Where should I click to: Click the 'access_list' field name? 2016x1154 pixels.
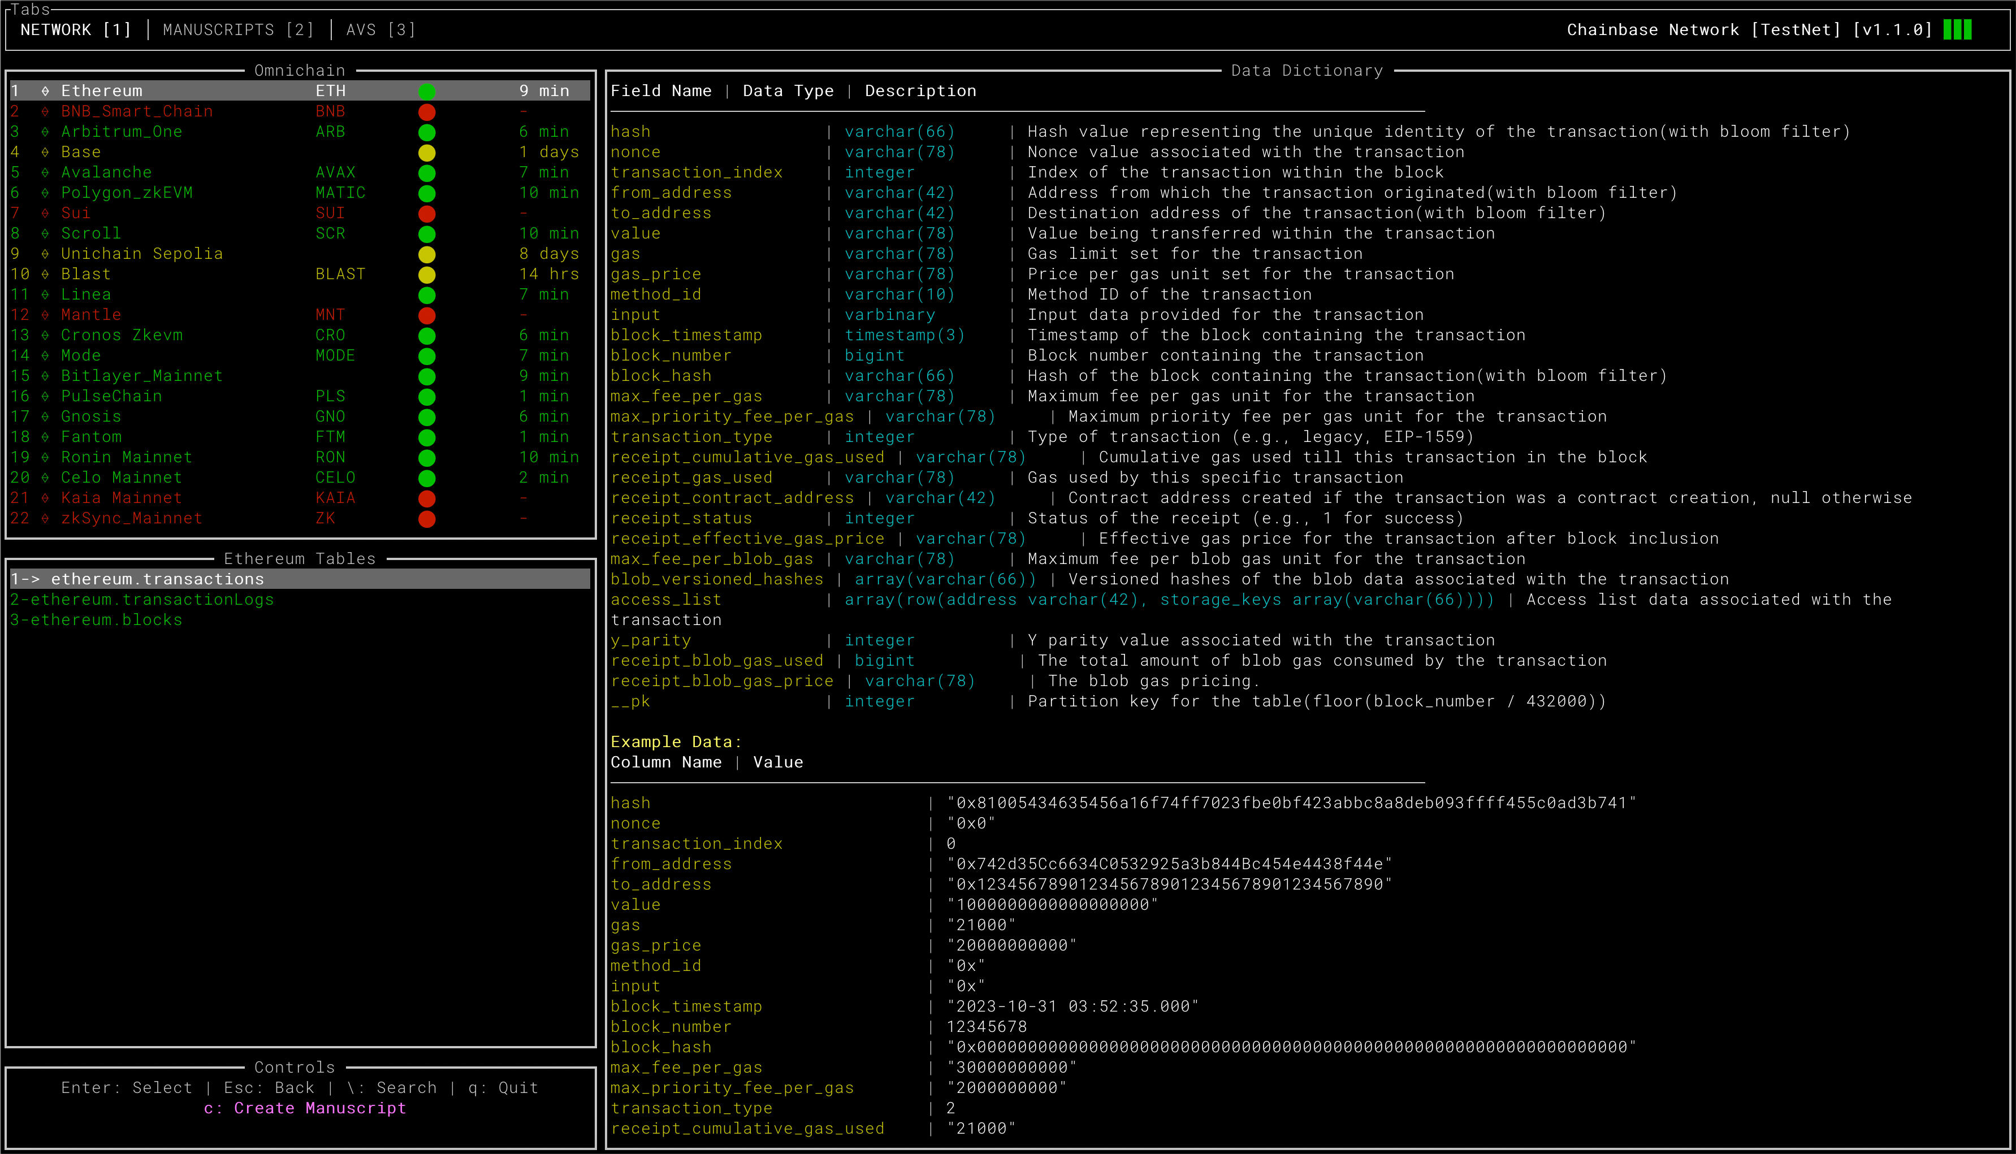(x=666, y=600)
